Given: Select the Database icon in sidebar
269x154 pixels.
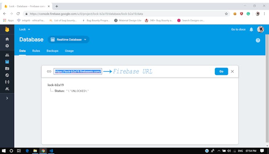Looking at the screenshot, I should click(x=7, y=62).
